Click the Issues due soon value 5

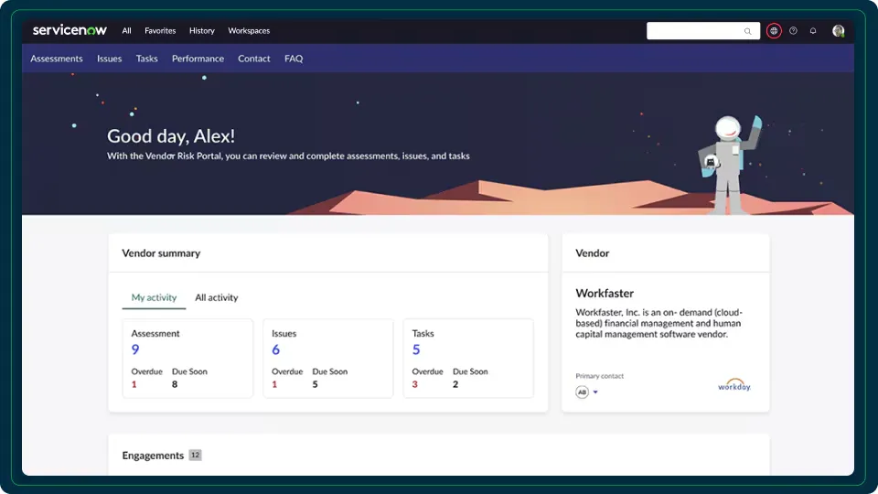click(x=316, y=384)
